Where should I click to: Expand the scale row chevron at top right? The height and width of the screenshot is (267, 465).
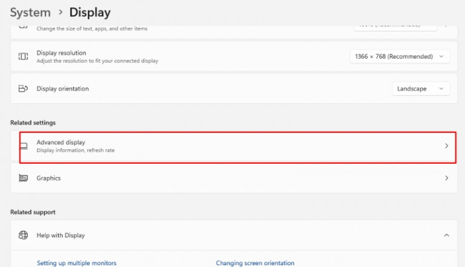tap(446, 27)
